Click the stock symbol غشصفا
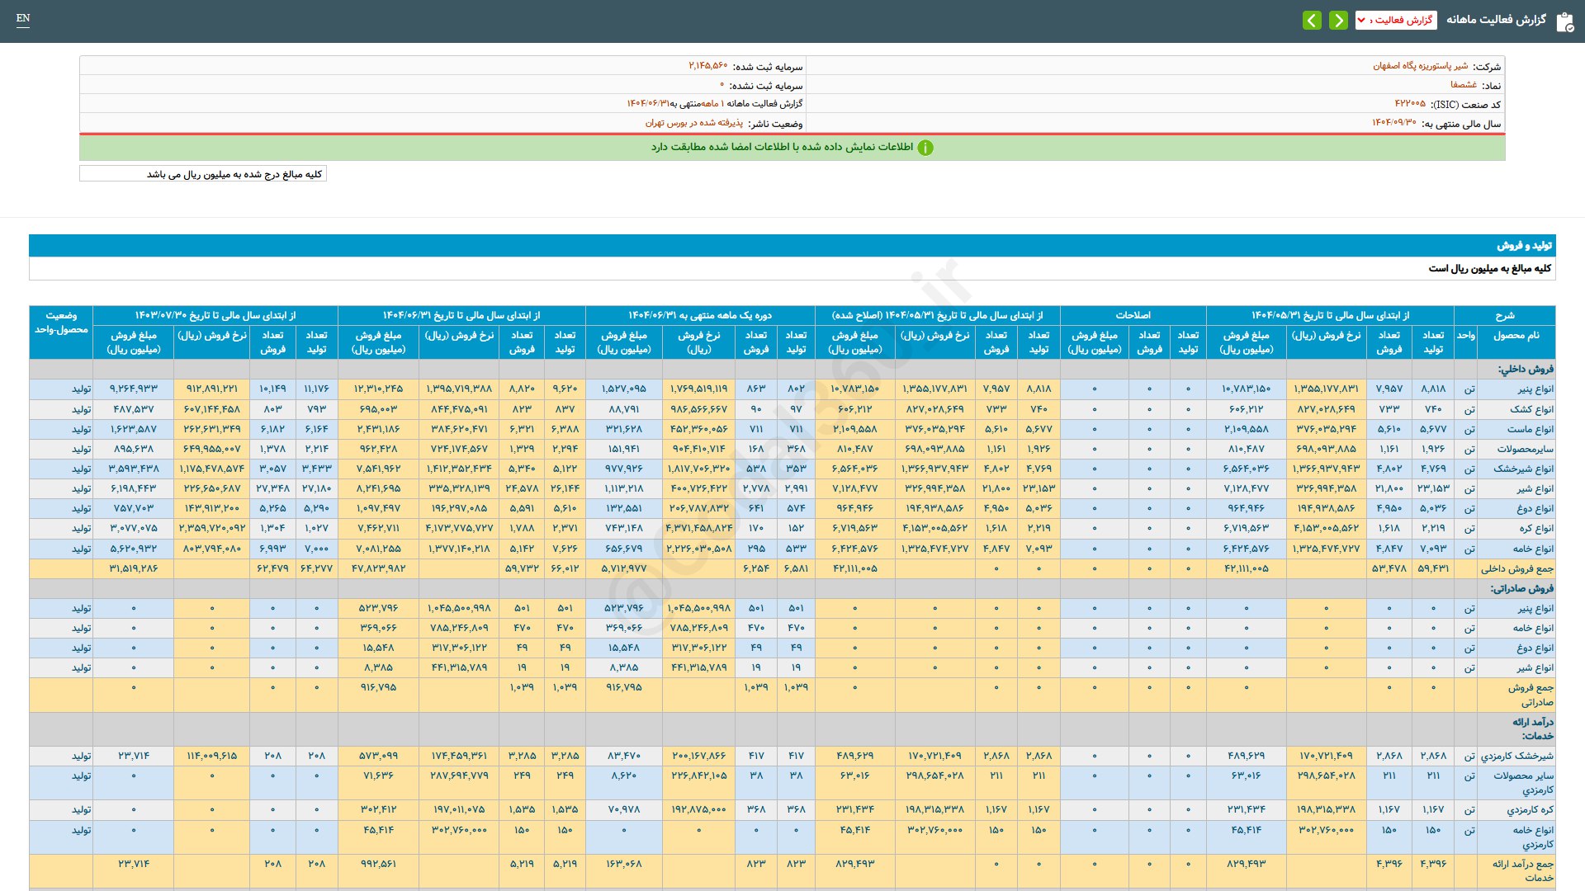 click(1463, 85)
